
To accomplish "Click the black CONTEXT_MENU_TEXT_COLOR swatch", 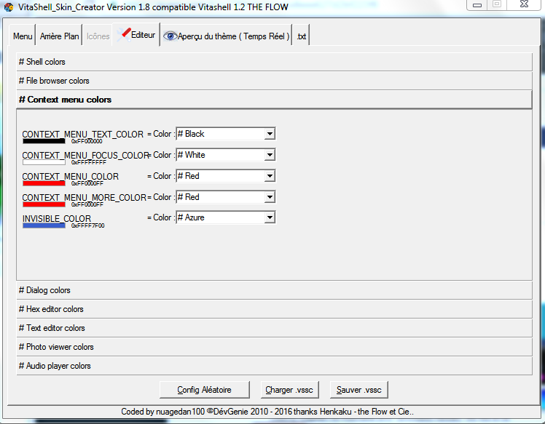I will (44, 141).
